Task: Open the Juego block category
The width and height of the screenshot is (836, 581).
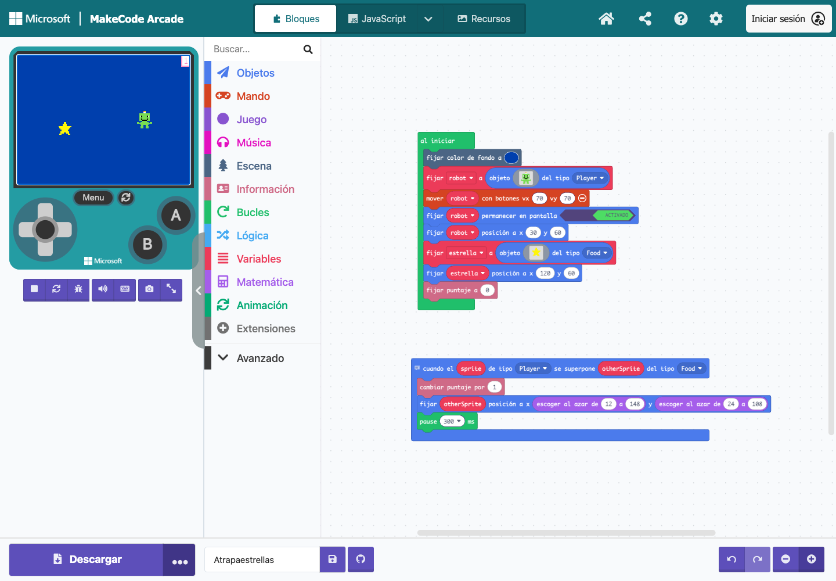Action: (x=262, y=119)
